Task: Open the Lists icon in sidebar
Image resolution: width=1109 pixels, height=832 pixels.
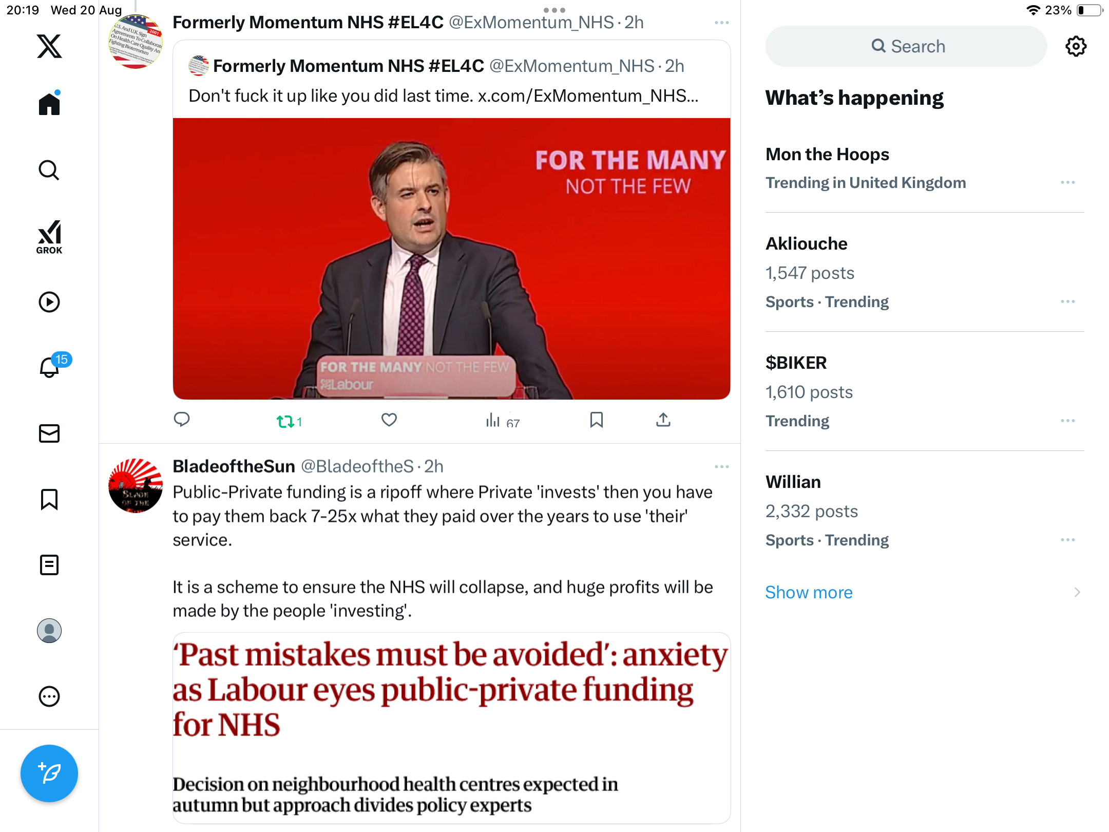Action: (49, 565)
